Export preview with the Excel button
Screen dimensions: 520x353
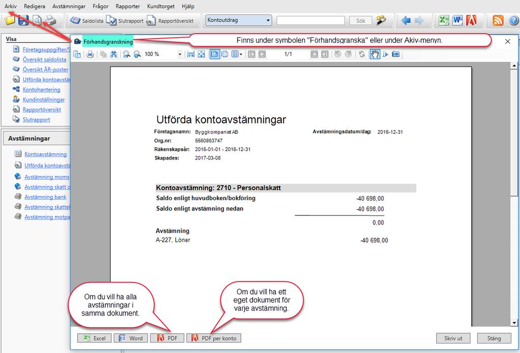94,338
